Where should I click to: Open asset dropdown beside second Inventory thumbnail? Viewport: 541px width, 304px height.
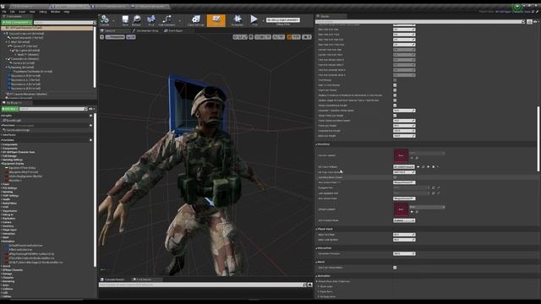tap(427, 207)
